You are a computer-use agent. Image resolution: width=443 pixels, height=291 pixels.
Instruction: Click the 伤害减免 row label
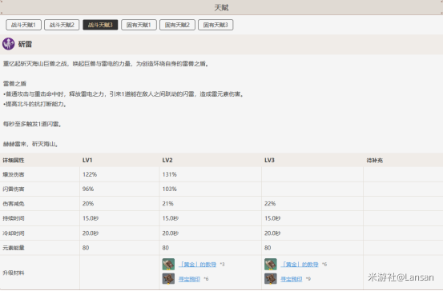[14, 204]
